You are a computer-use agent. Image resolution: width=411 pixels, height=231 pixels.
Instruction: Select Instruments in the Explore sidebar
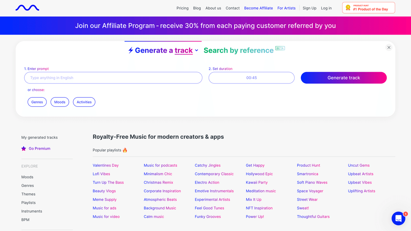[32, 211]
